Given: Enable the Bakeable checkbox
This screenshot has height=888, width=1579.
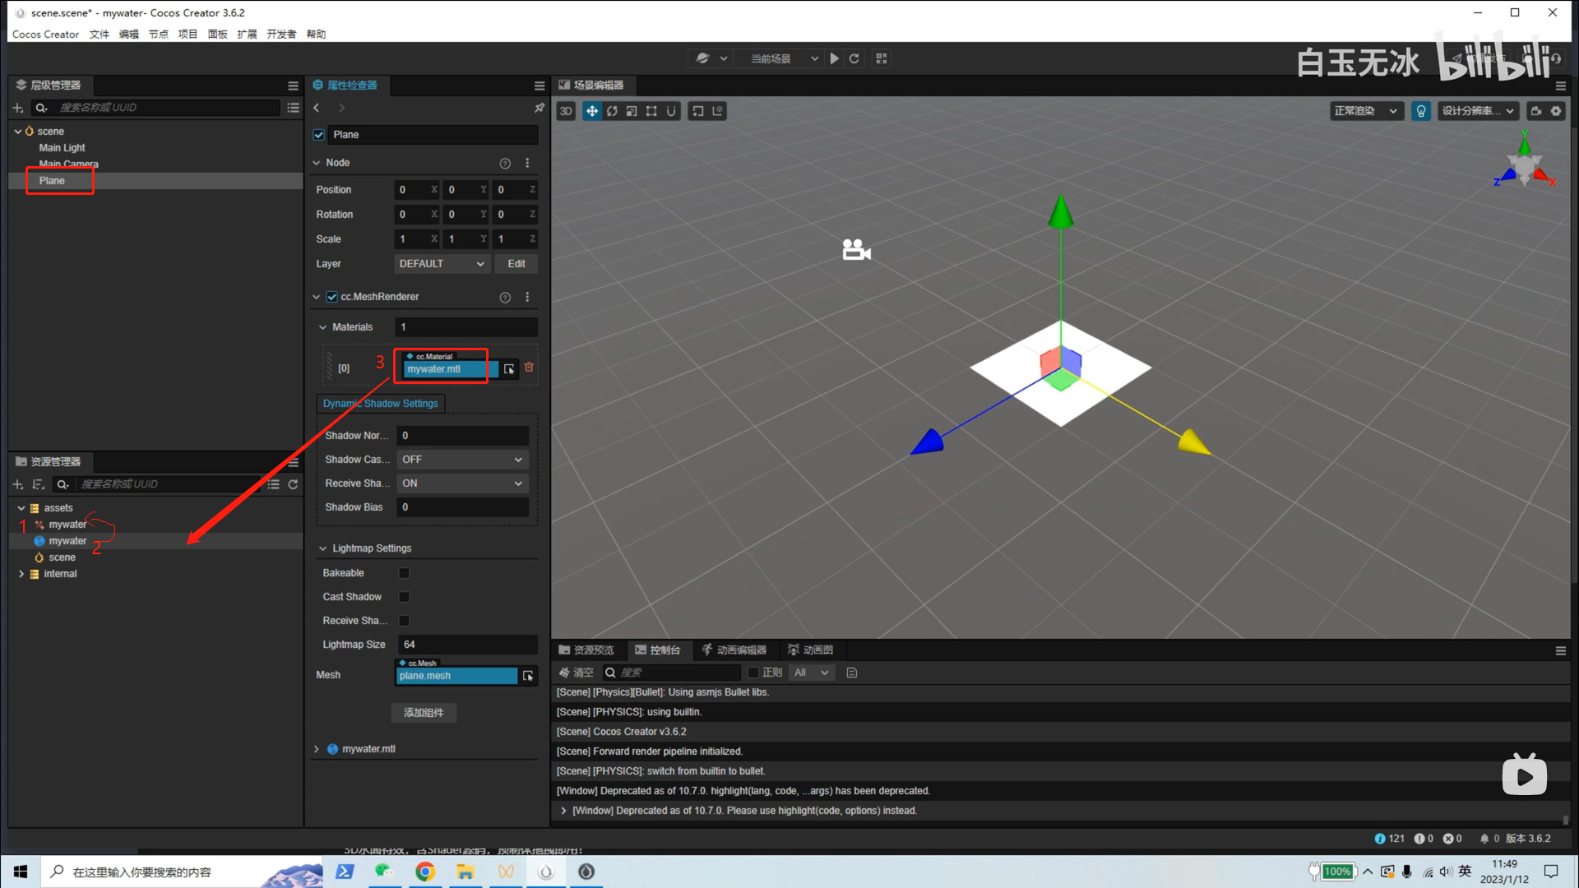Looking at the screenshot, I should [x=404, y=573].
